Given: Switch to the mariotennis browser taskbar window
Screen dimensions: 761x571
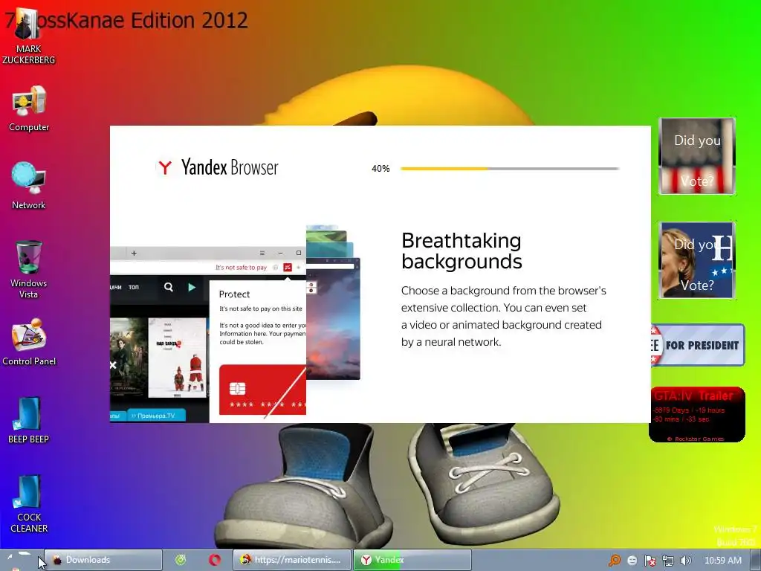Looking at the screenshot, I should point(291,560).
